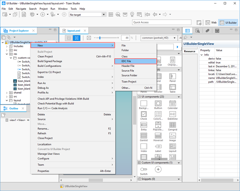
Task: Click inside the Quick Access field
Action: (161, 22)
